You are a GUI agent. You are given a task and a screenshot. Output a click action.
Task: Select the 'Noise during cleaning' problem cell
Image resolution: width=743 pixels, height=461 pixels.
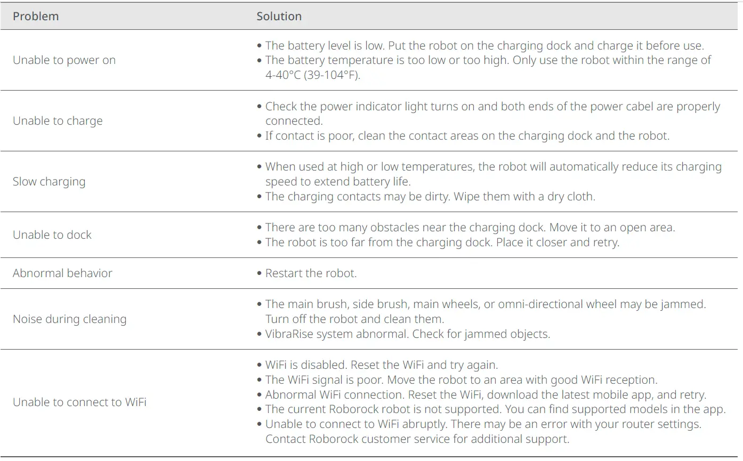69,319
